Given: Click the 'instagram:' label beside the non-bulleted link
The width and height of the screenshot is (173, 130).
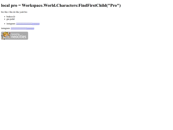Looking at the screenshot, I should coord(5,28).
